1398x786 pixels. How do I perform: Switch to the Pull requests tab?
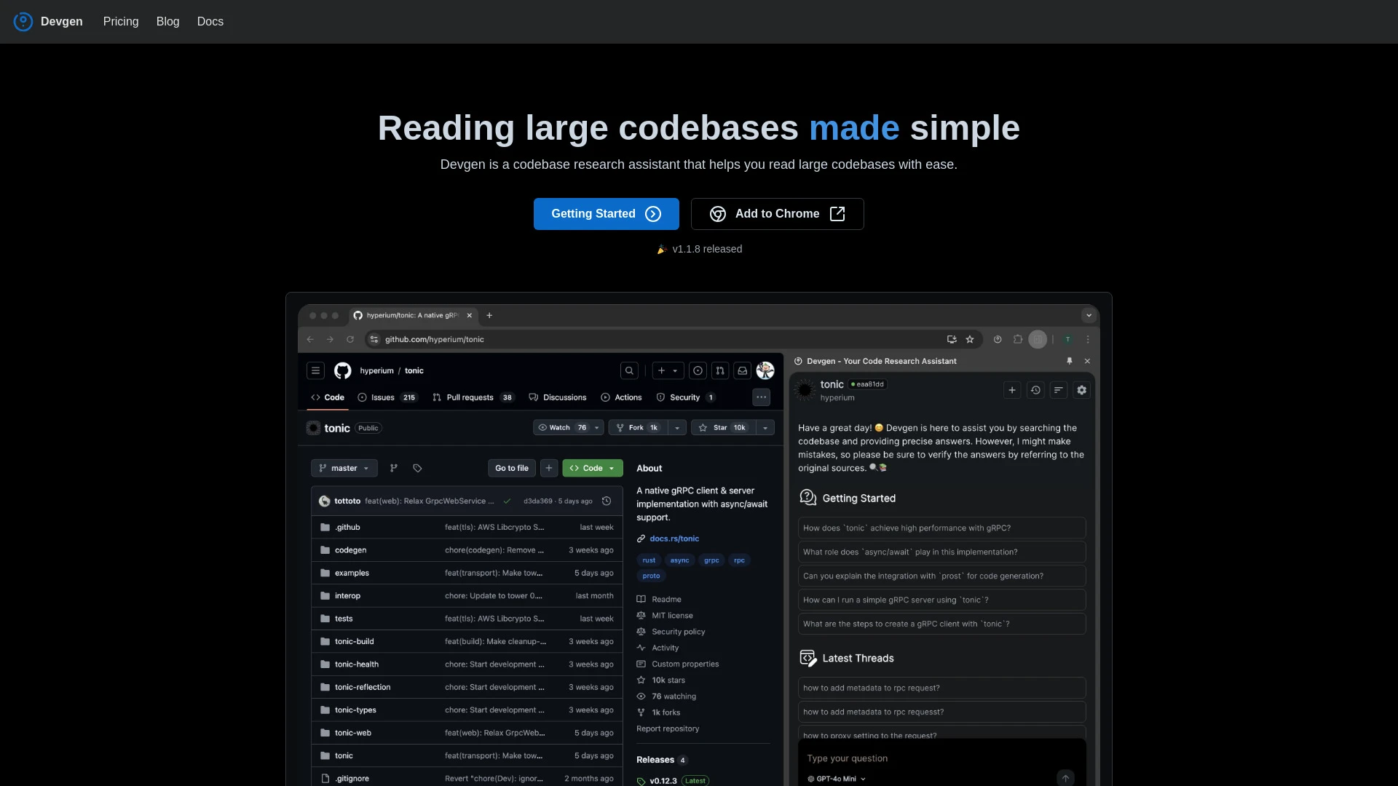[470, 397]
